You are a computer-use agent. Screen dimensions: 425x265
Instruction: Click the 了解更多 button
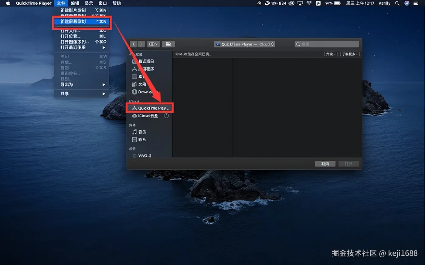click(350, 54)
